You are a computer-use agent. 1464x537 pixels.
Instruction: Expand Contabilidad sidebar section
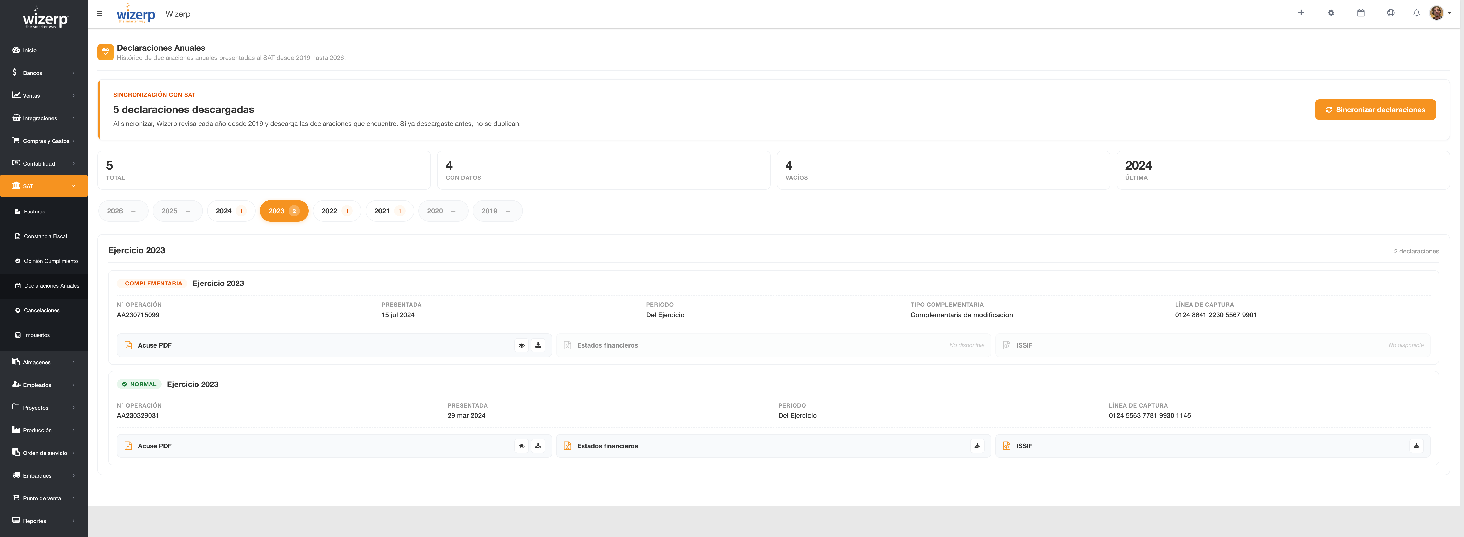coord(44,164)
